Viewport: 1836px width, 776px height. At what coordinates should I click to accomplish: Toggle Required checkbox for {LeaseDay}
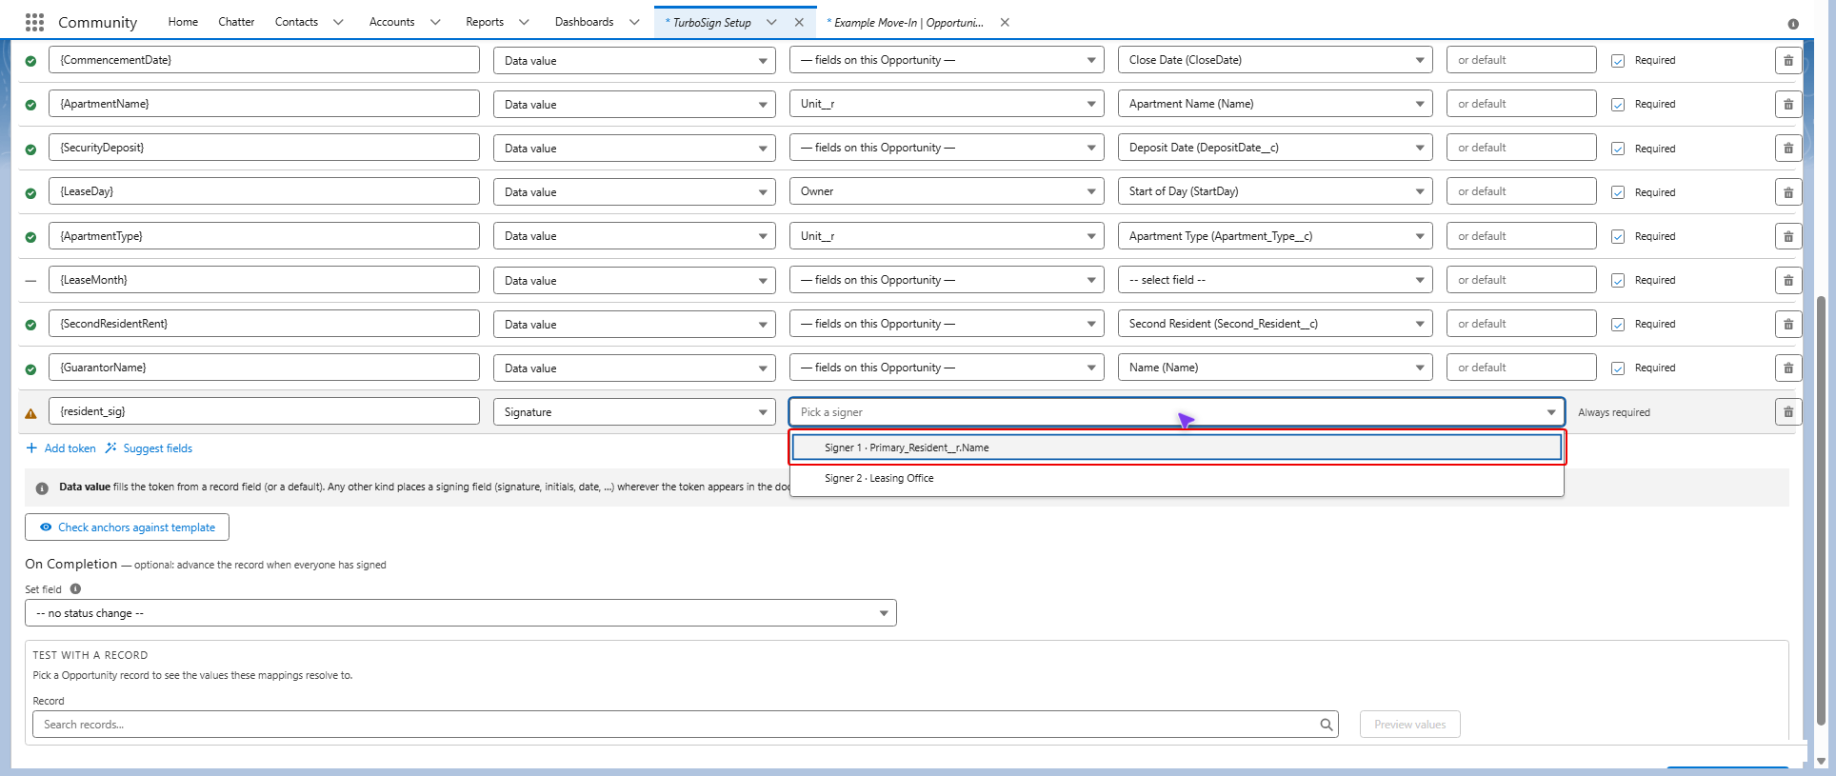tap(1618, 191)
